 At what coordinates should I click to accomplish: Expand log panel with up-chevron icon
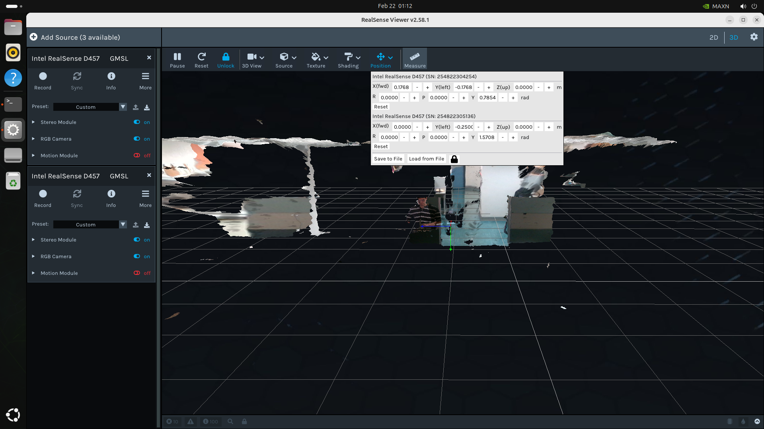pos(757,421)
